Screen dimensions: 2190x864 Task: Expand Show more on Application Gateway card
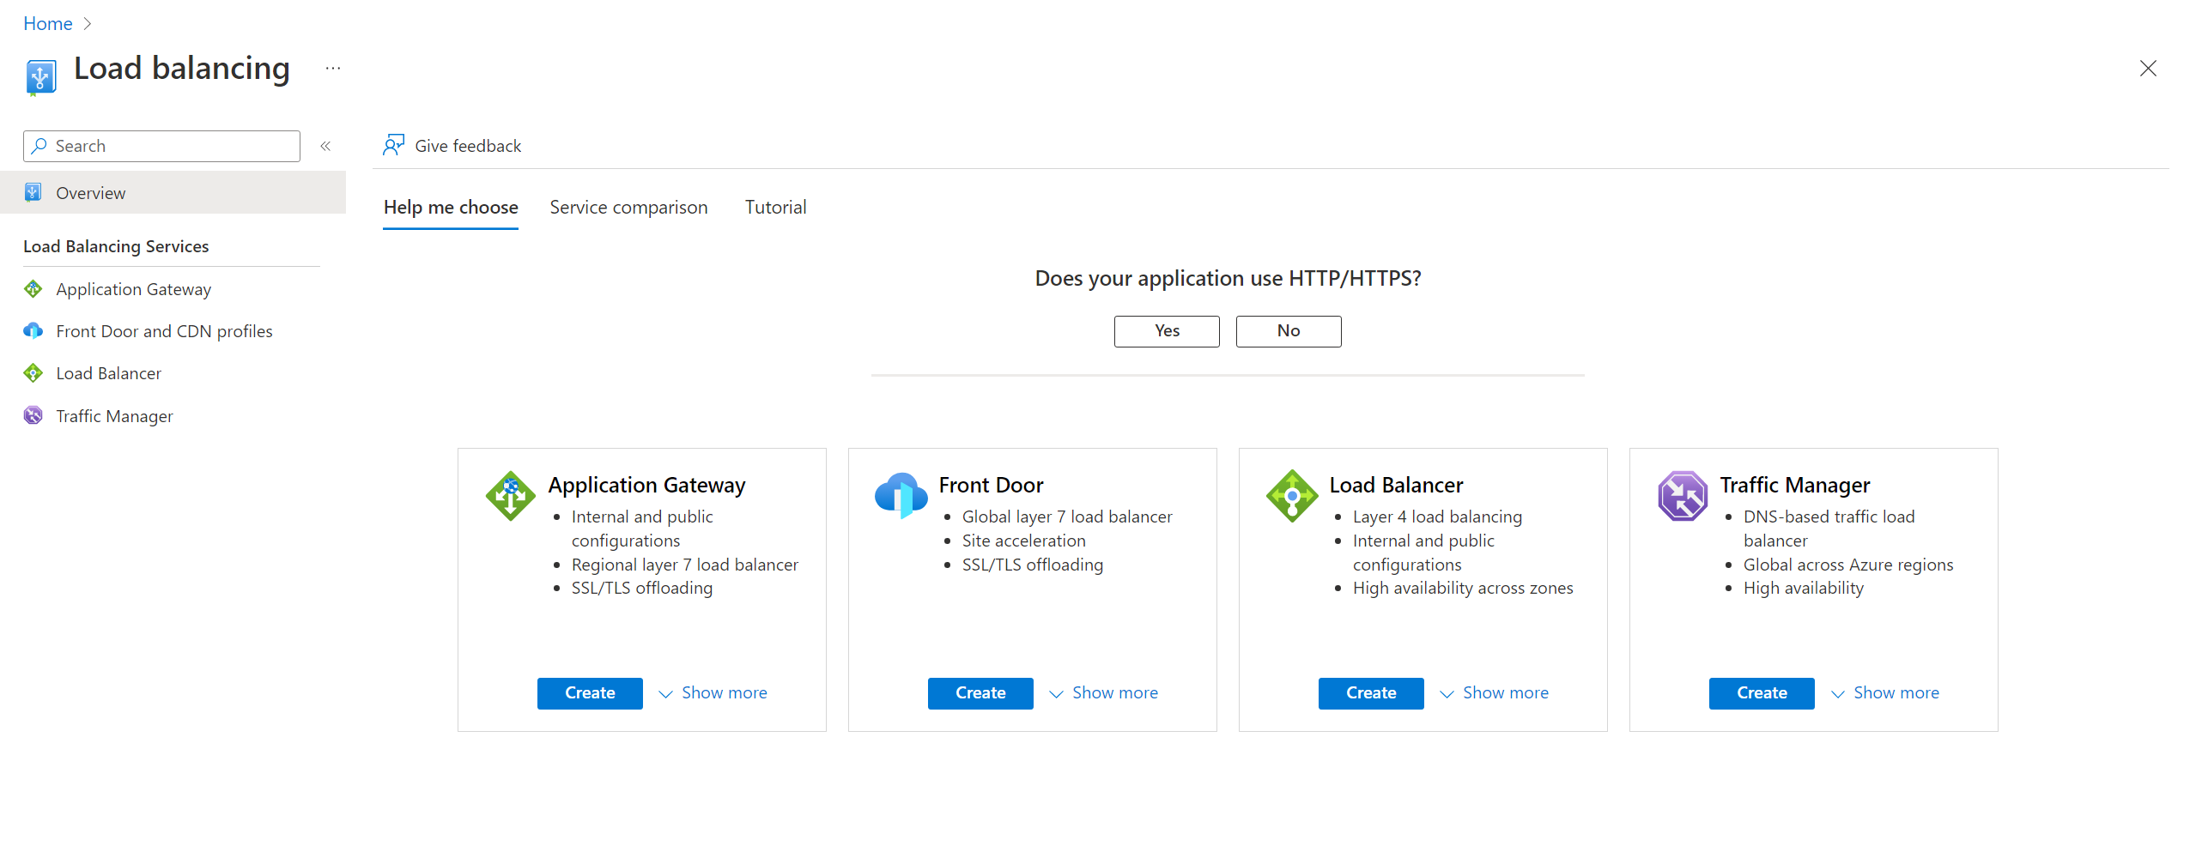pyautogui.click(x=713, y=693)
